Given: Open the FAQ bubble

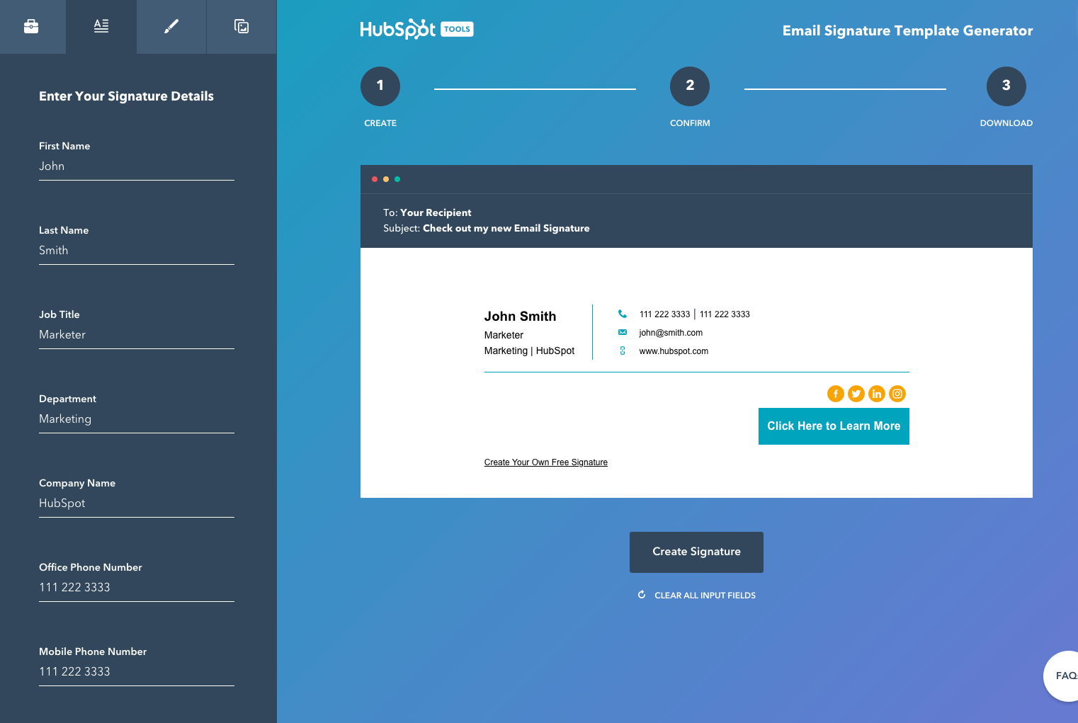Looking at the screenshot, I should tap(1064, 676).
